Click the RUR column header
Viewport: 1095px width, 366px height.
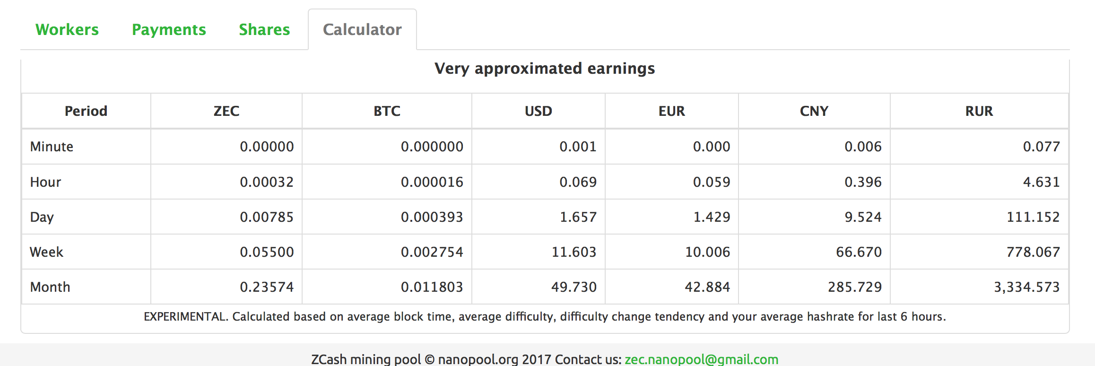(979, 111)
